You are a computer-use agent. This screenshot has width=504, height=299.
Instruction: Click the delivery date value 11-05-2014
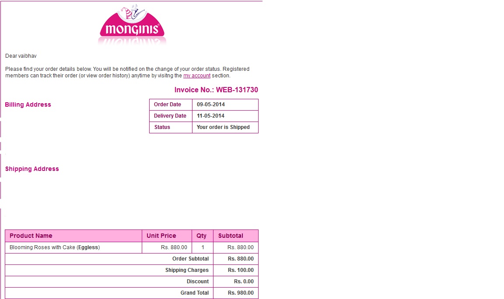pos(211,116)
